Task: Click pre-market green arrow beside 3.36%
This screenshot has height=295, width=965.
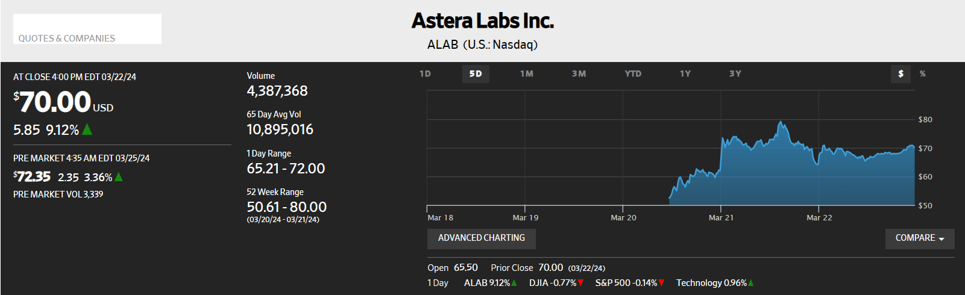Action: point(119,176)
